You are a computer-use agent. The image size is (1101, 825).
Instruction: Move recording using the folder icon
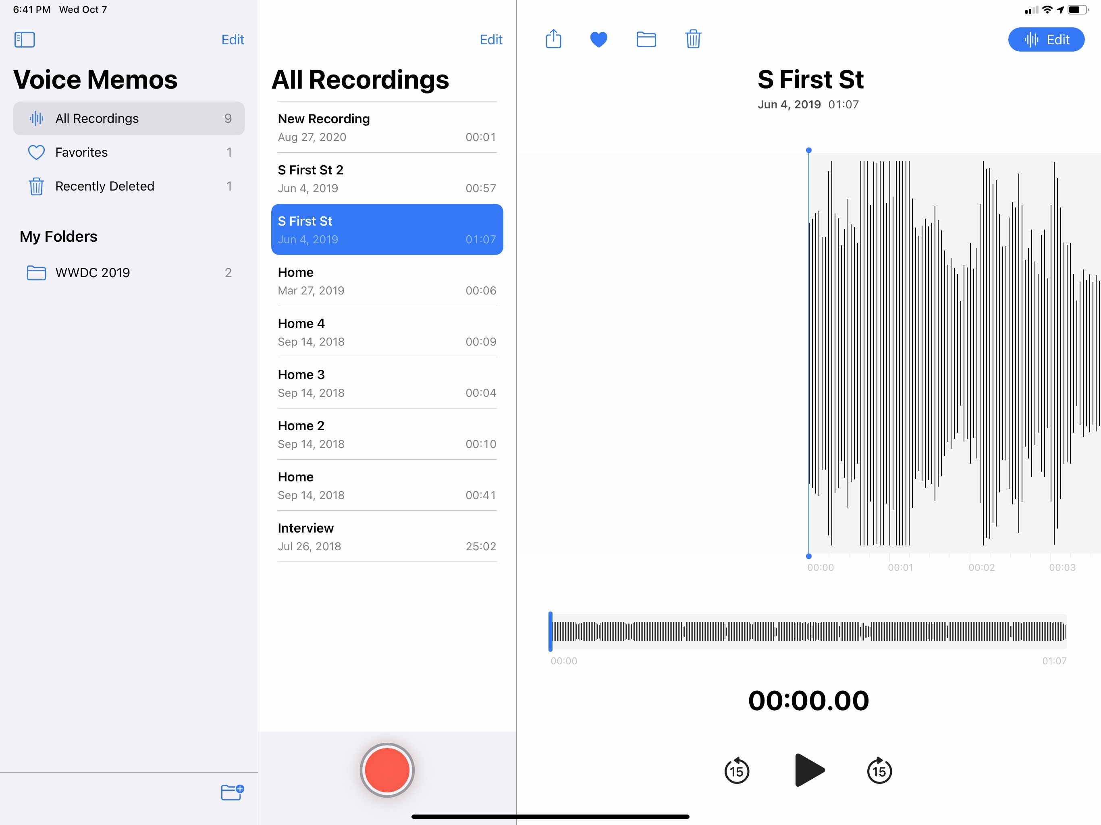(x=646, y=39)
